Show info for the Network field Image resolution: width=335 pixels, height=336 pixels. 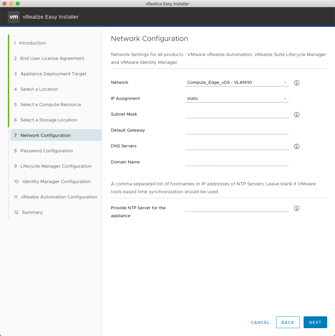click(x=296, y=83)
